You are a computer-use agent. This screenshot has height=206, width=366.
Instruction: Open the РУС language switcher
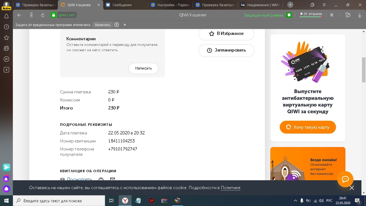(x=329, y=201)
